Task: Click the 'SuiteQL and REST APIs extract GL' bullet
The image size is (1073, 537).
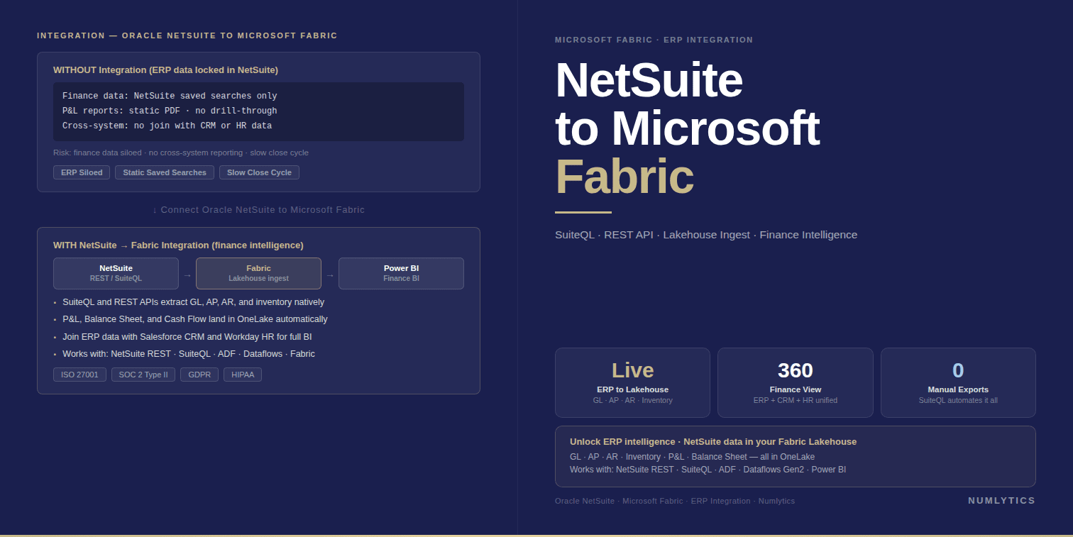Action: tap(193, 302)
